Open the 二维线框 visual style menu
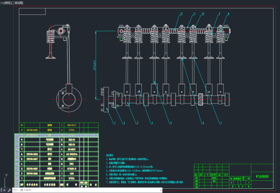 point(17,3)
